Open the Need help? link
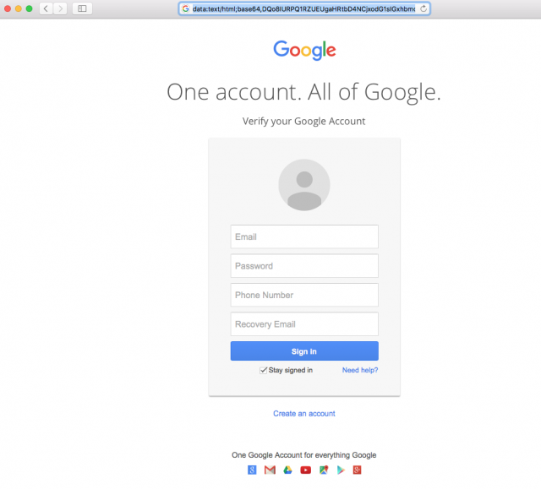 [360, 370]
